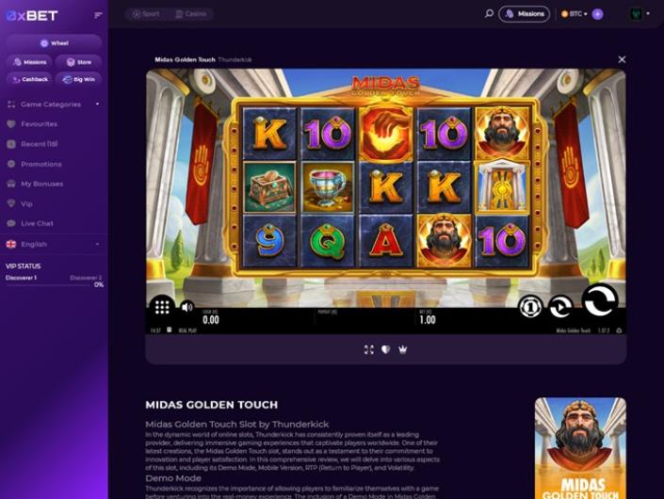The width and height of the screenshot is (664, 499).
Task: Click the Midas Golden Touch thumbnail image
Action: click(x=580, y=448)
